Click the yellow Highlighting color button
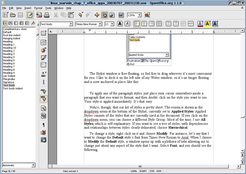This screenshot has width=246, height=174. pos(207,24)
